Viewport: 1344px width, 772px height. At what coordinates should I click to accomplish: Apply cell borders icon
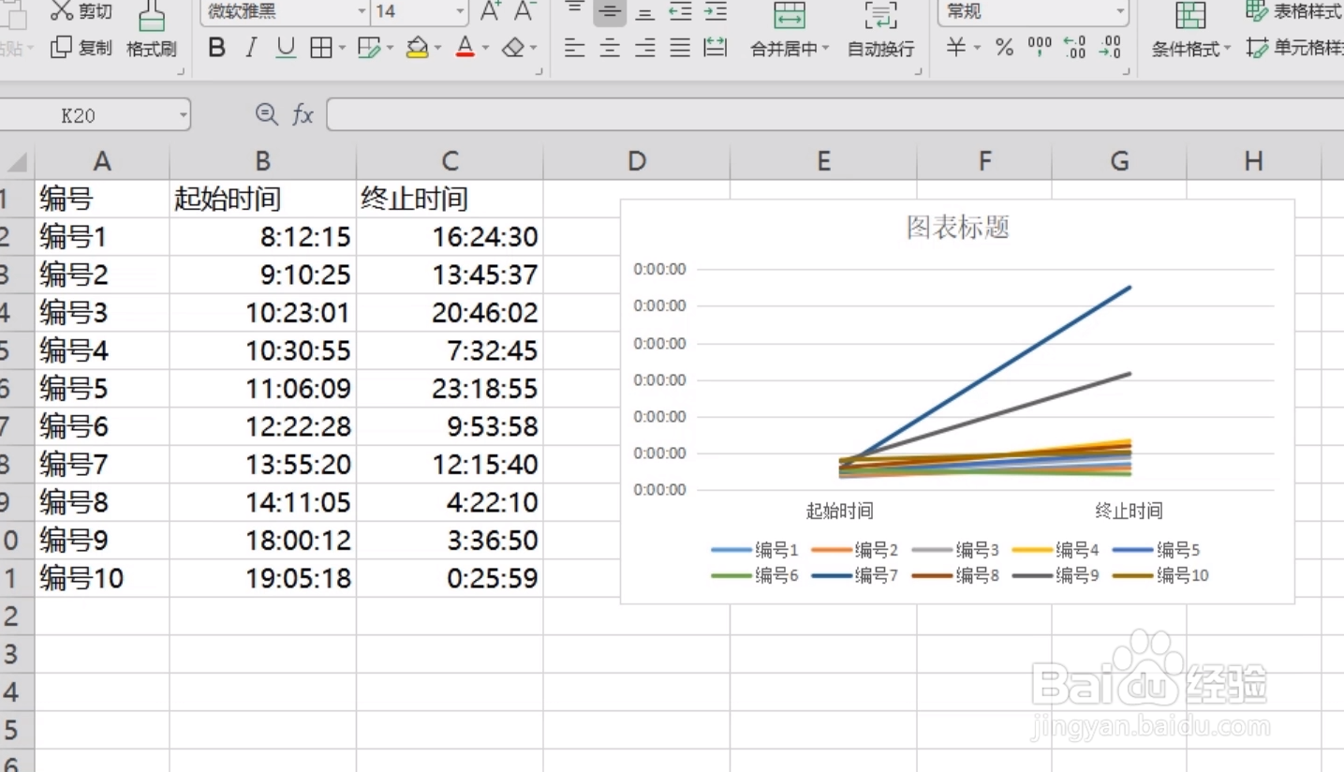321,48
